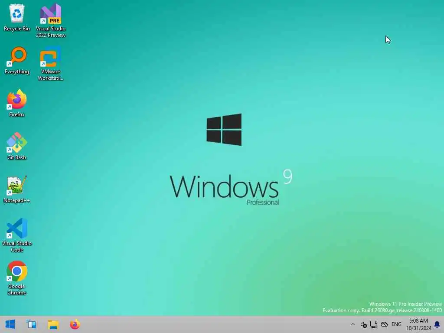Switch input language via ENG indicator

pos(396,324)
